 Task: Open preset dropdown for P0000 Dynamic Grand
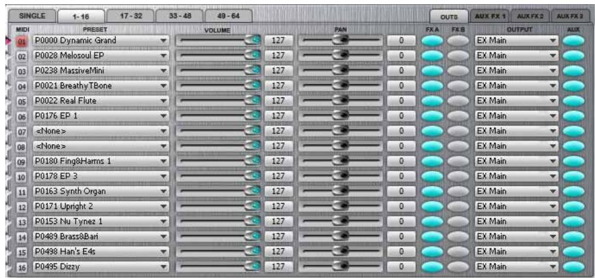(101, 41)
